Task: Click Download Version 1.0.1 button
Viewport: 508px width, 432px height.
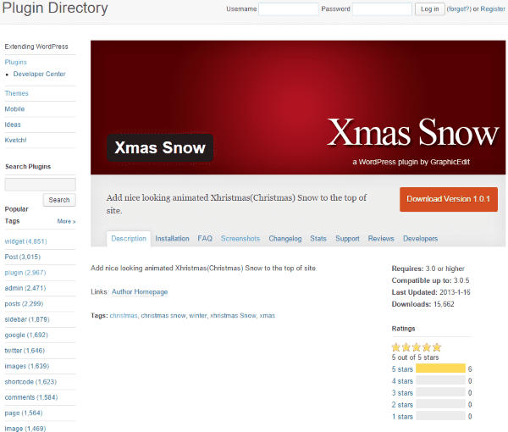Action: click(x=449, y=199)
